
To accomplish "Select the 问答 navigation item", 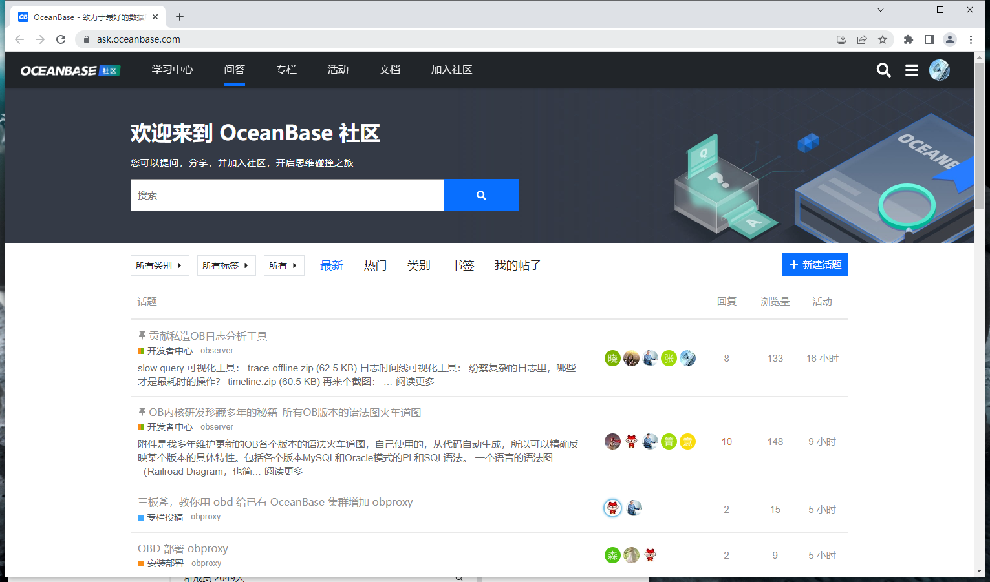I will 234,70.
